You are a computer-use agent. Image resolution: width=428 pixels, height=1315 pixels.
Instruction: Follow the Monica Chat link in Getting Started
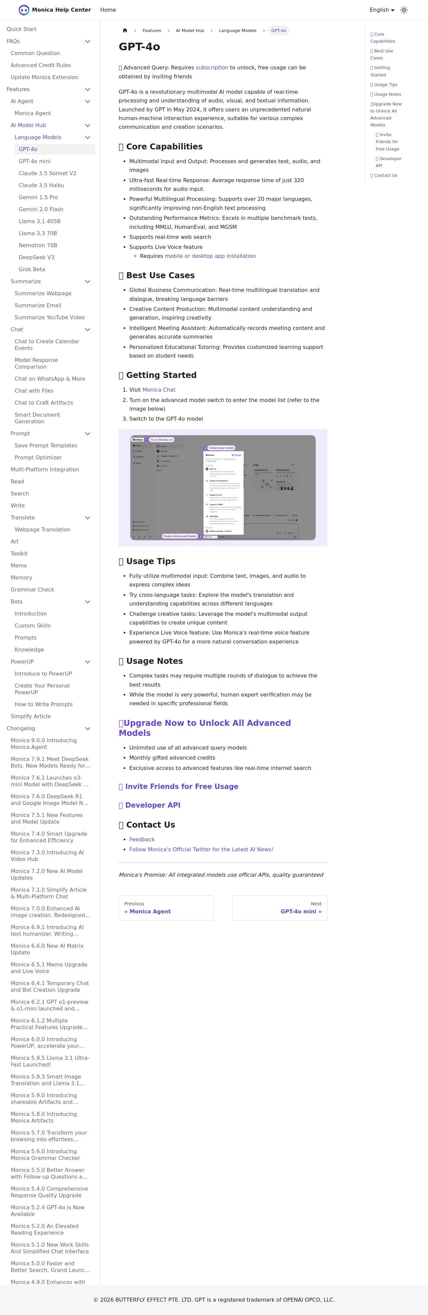(x=159, y=390)
